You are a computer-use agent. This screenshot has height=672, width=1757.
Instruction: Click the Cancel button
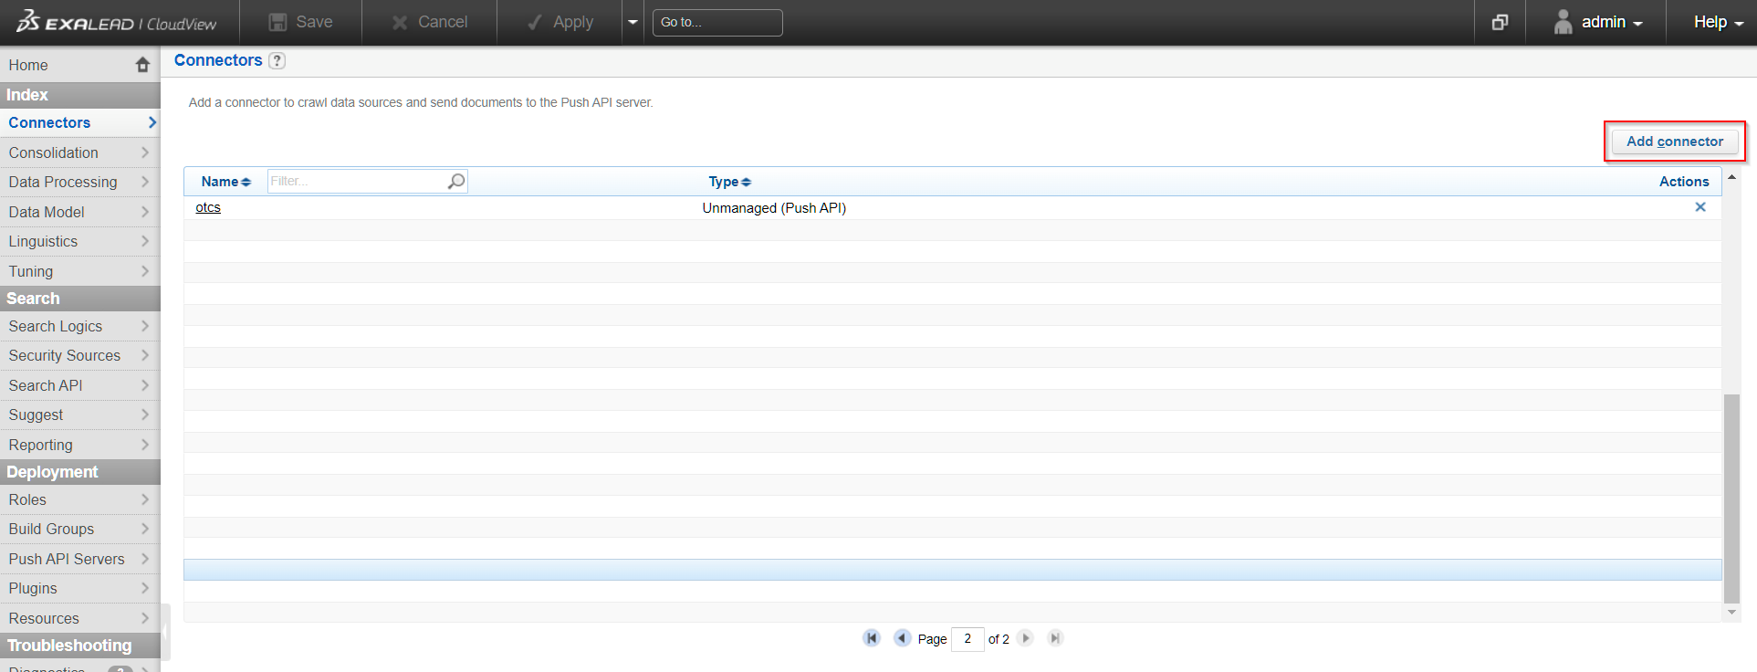pos(429,22)
